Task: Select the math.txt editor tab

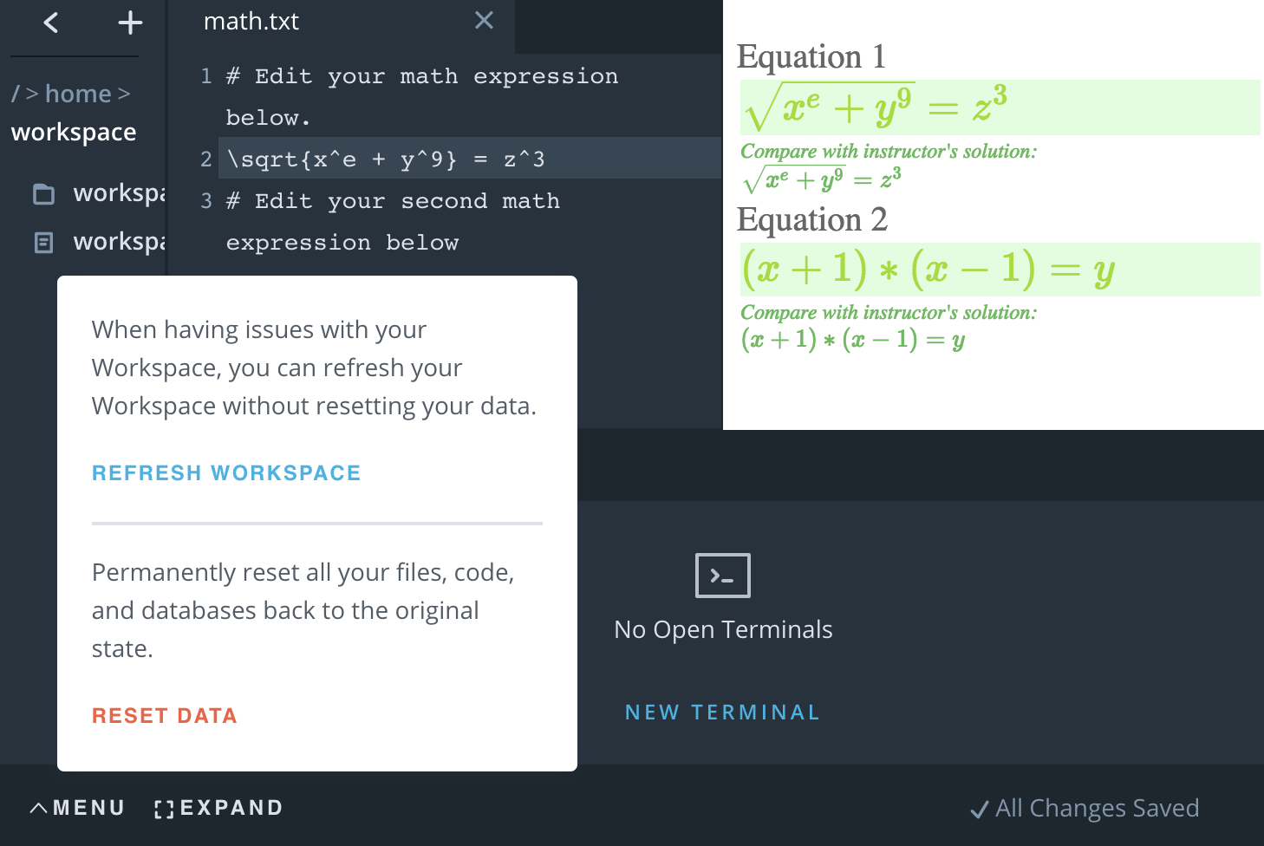Action: [x=251, y=22]
